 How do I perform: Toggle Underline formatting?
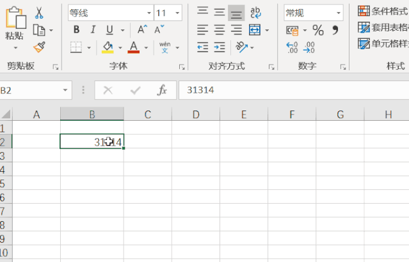point(109,29)
